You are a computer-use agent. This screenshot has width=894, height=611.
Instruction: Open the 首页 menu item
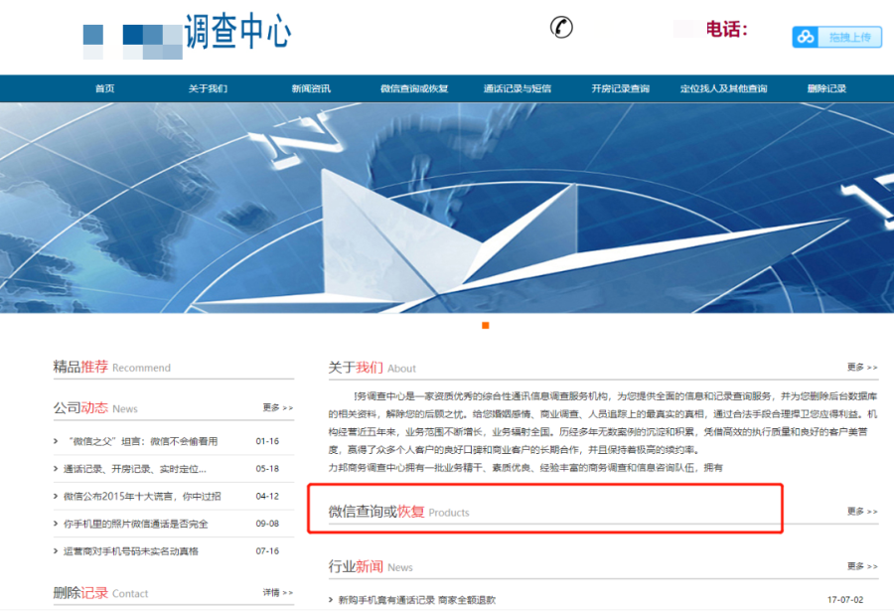tap(105, 88)
